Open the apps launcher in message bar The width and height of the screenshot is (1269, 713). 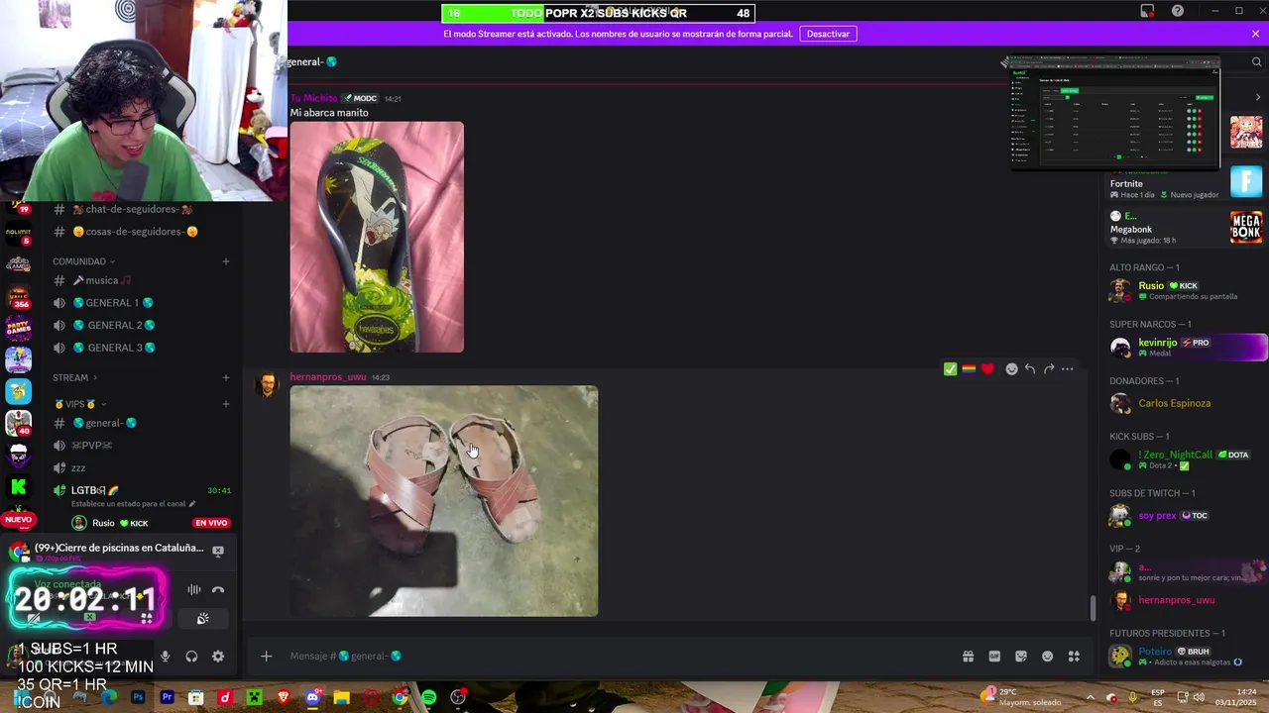pyautogui.click(x=1074, y=656)
